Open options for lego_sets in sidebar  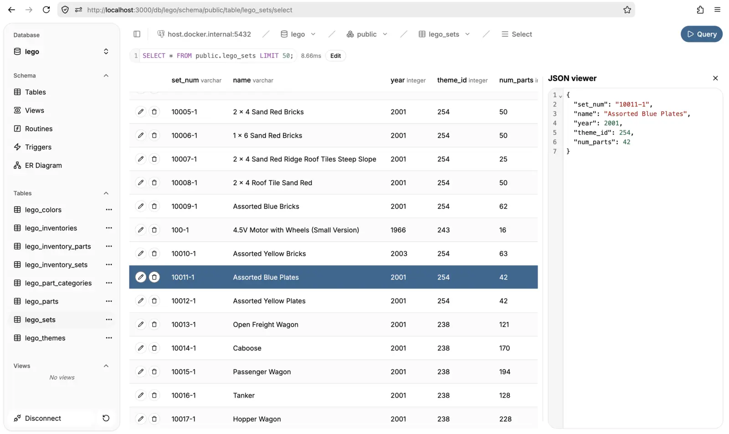[109, 320]
